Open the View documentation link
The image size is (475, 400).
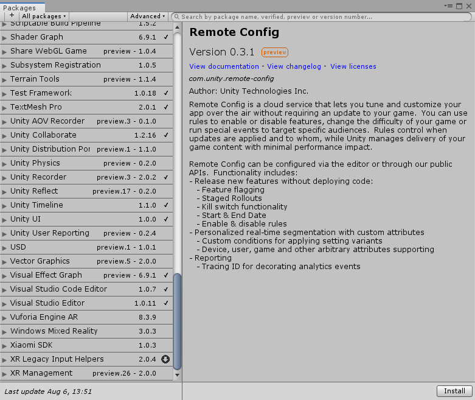[224, 66]
